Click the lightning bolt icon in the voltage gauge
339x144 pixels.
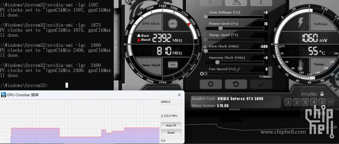[301, 22]
